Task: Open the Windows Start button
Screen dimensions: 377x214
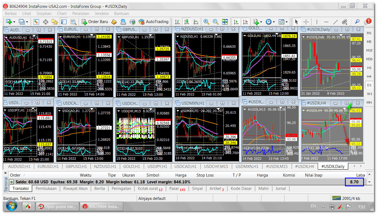Action: (11, 206)
